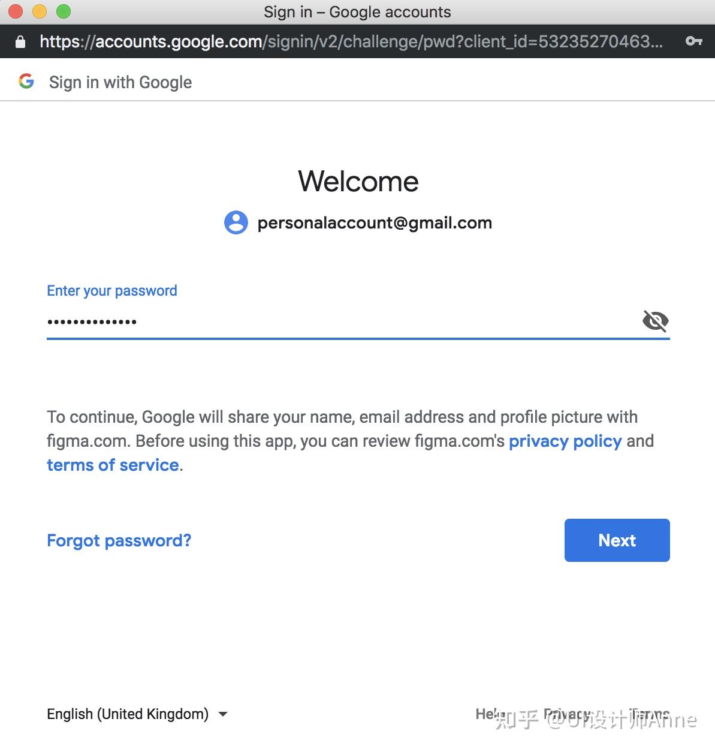This screenshot has height=749, width=715.
Task: Click the padlock icon in address bar
Action: (20, 41)
